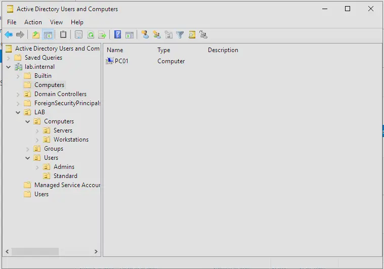The image size is (384, 269).
Task: Select the Builtin container
Action: click(43, 76)
